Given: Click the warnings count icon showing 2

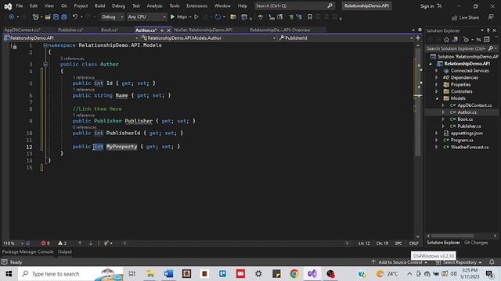Looking at the screenshot, I should tap(60, 243).
